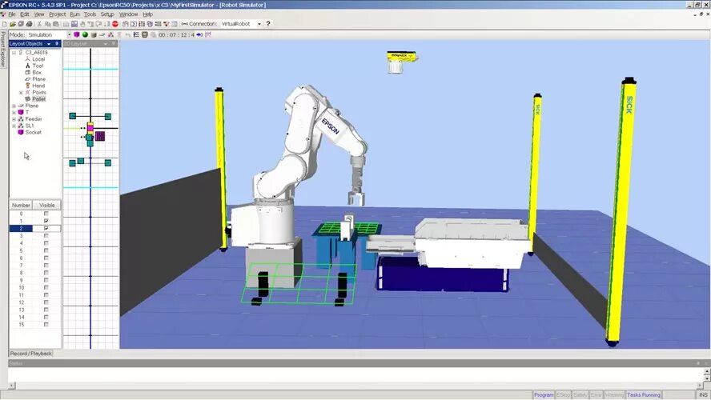Screen dimensions: 711x400
Task: Click the hand jog toolbar icon
Action: tap(82, 24)
